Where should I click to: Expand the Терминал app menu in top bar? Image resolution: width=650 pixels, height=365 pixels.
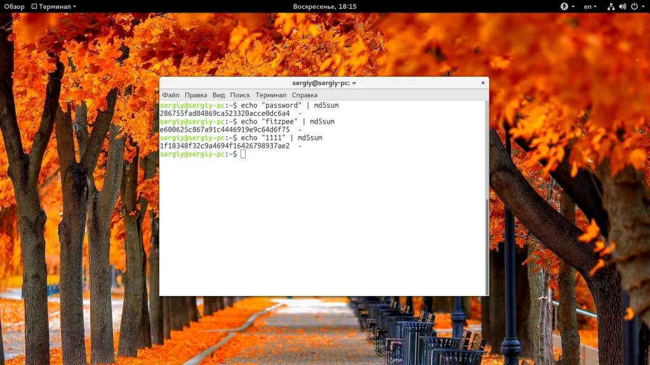click(x=54, y=6)
